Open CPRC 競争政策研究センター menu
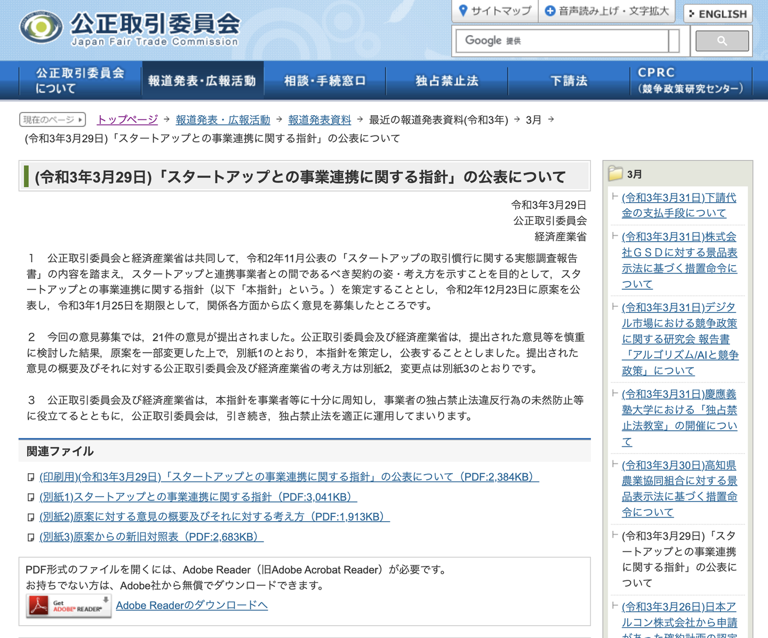Screen dimensions: 768x638 pos(691,81)
